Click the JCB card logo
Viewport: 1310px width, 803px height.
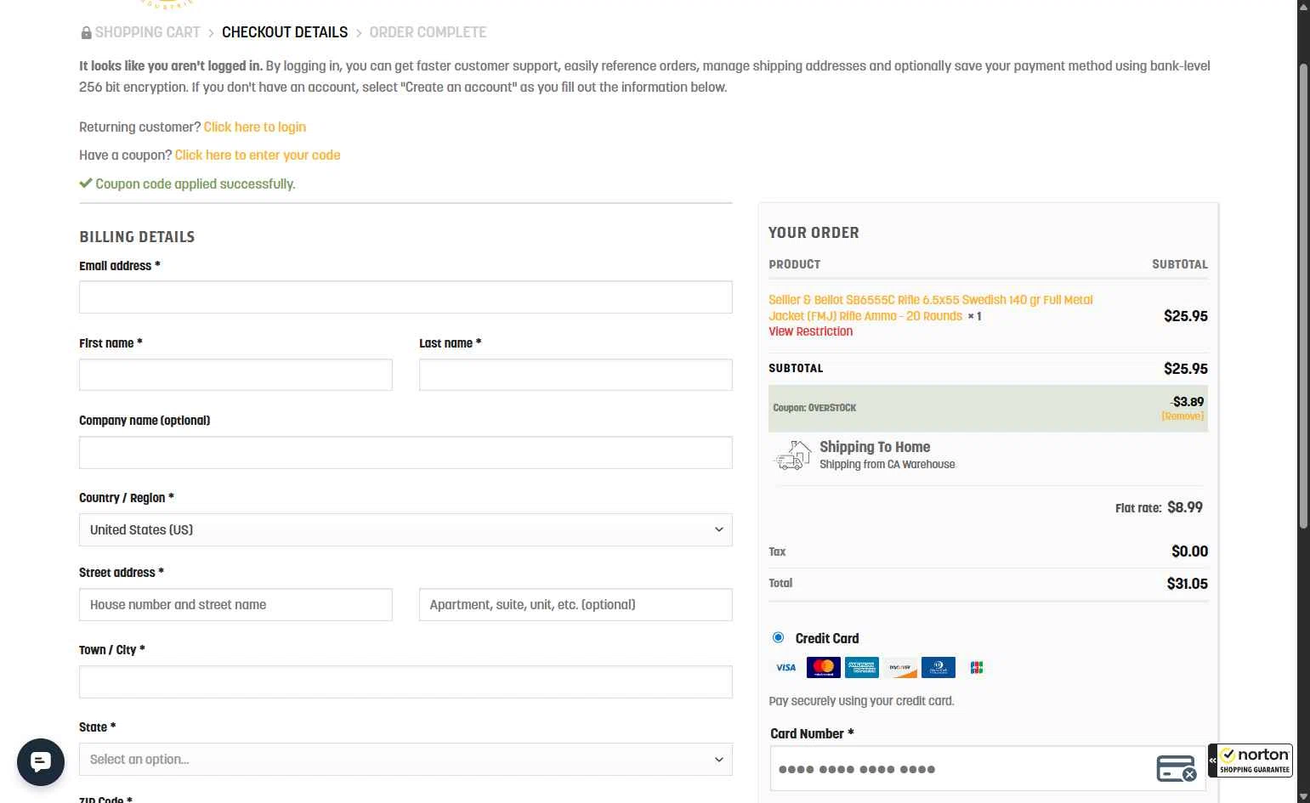click(977, 668)
